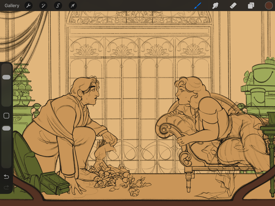This screenshot has height=206, width=275.
Task: Tap the square Modify button in sidebar
Action: (6, 116)
